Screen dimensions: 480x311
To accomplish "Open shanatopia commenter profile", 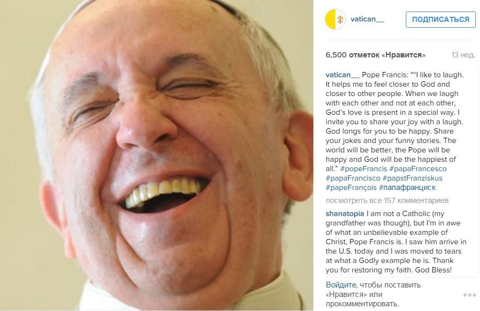I will pyautogui.click(x=345, y=214).
